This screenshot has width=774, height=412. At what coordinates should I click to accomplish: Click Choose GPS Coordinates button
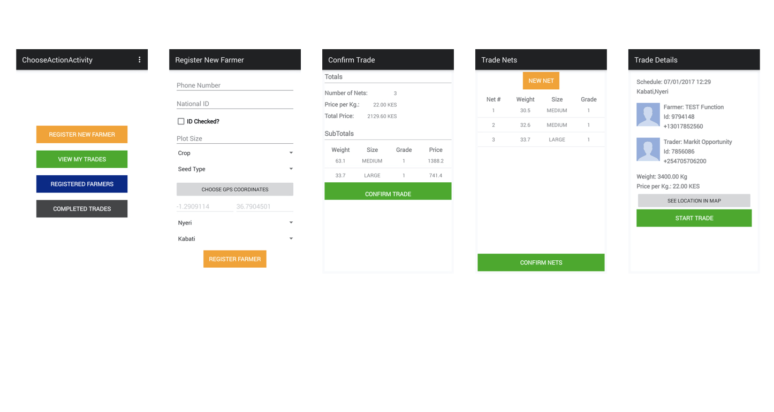(235, 189)
